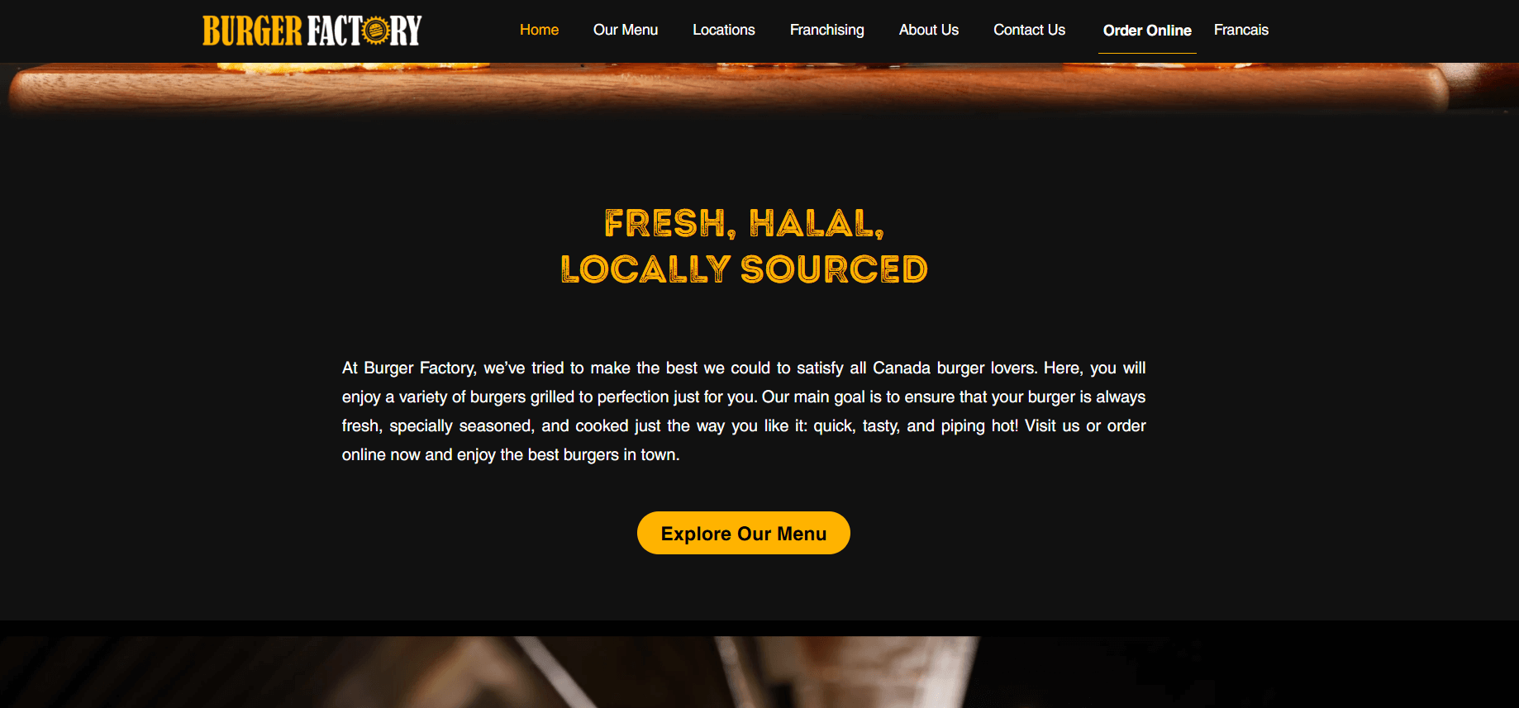Click the FRESH, HALAL heading line
This screenshot has width=1519, height=708.
click(744, 223)
